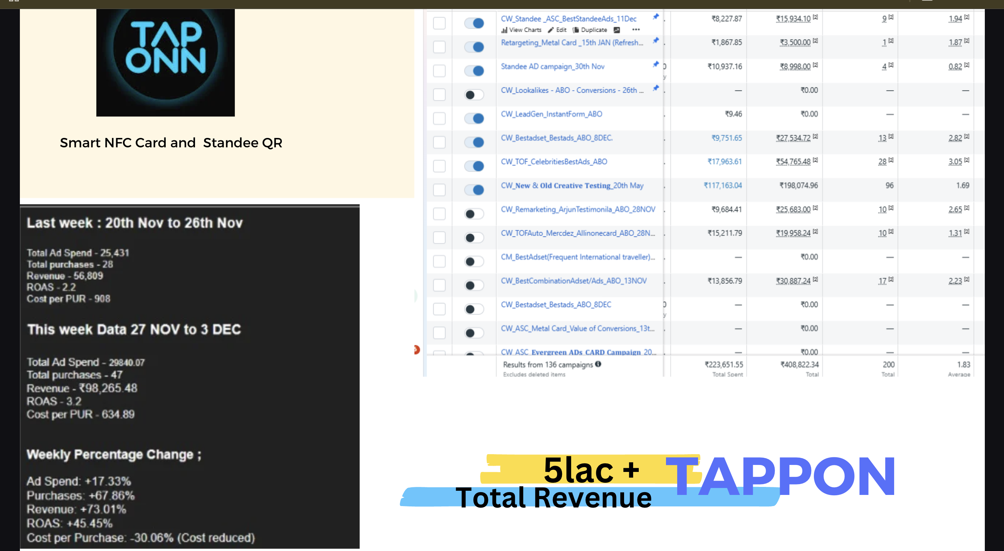
Task: Click the ₹408,822.34 total revenue value
Action: pyautogui.click(x=799, y=365)
